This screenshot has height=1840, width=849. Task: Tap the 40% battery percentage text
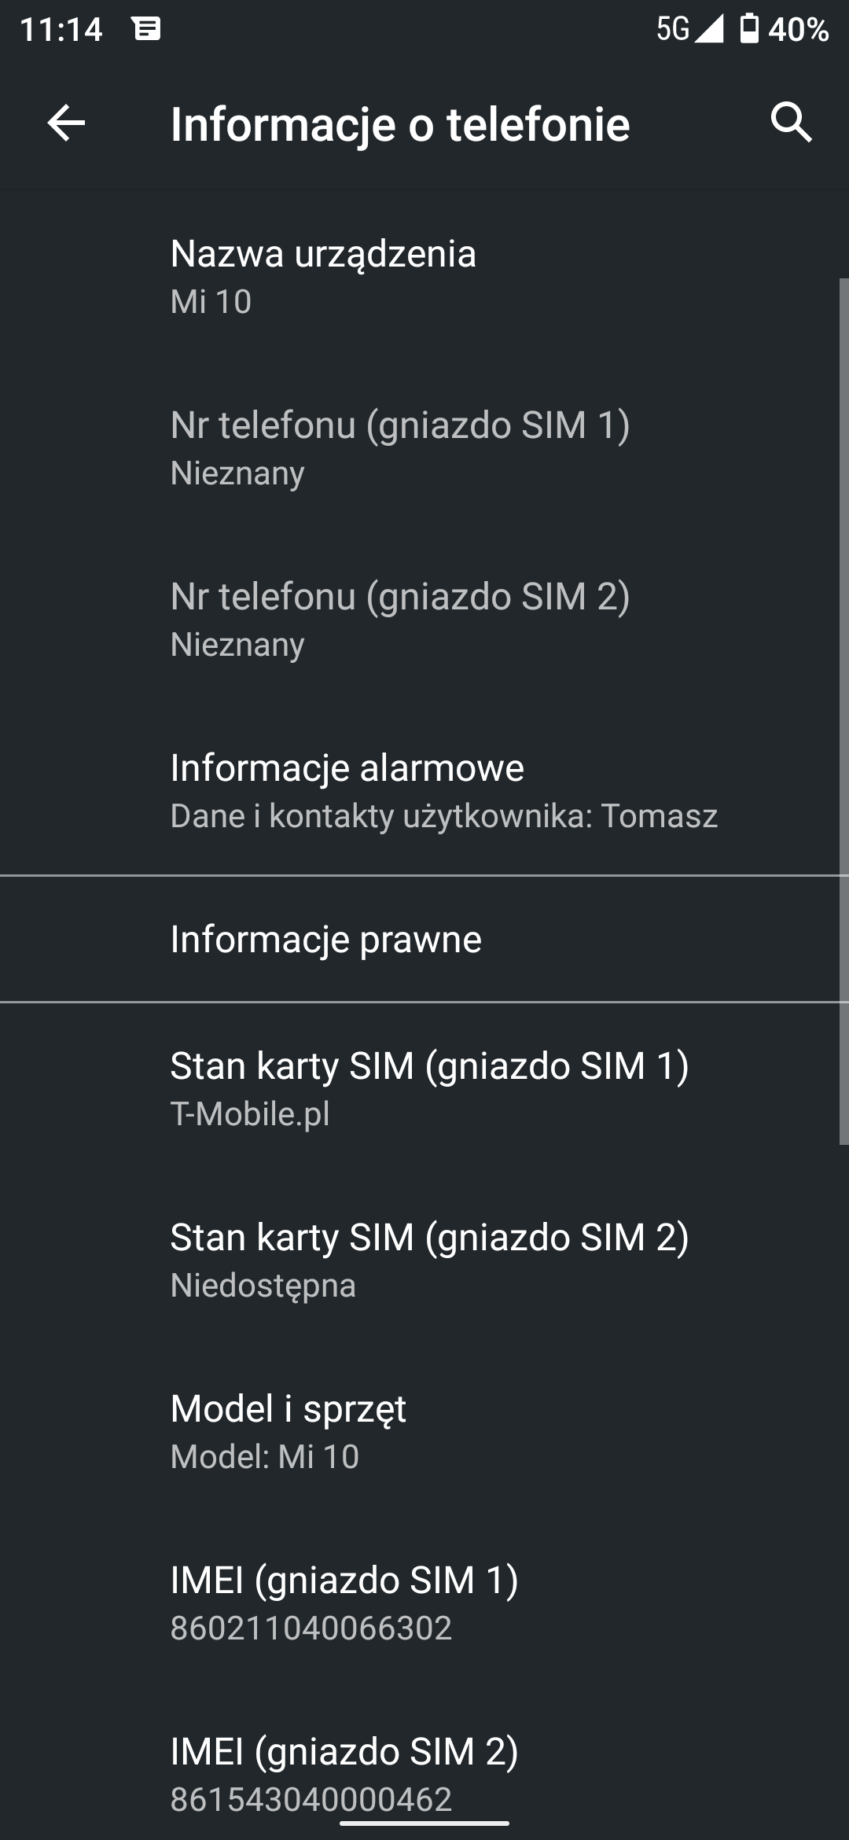(798, 30)
